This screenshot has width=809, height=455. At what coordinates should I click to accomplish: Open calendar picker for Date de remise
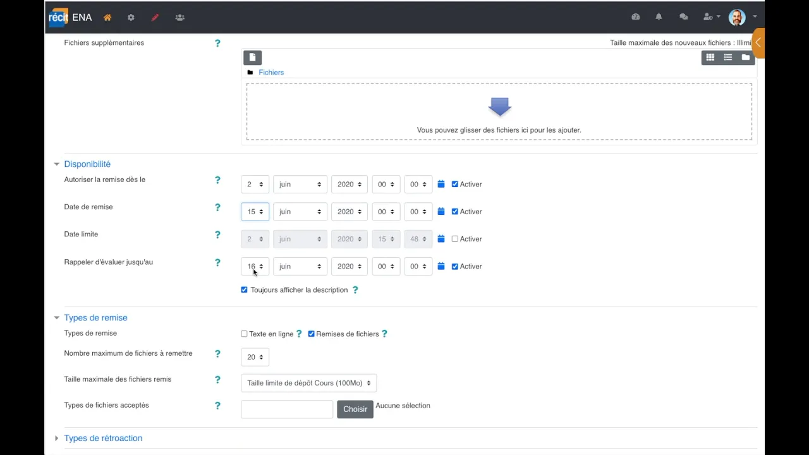coord(441,211)
